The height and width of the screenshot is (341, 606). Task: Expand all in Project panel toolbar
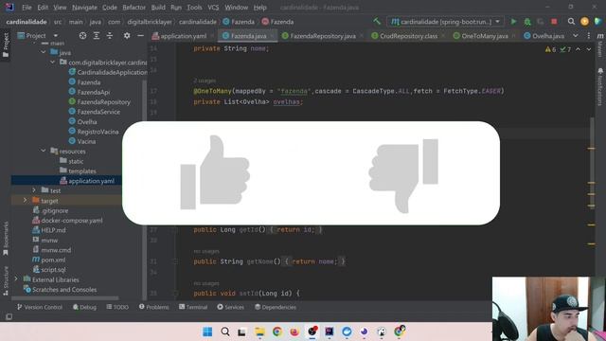[x=97, y=36]
